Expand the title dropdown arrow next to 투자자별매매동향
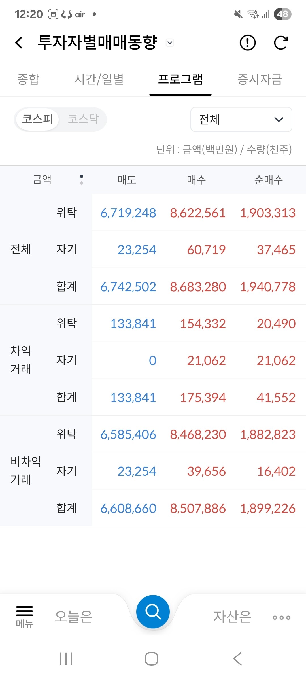The width and height of the screenshot is (306, 680). 170,43
